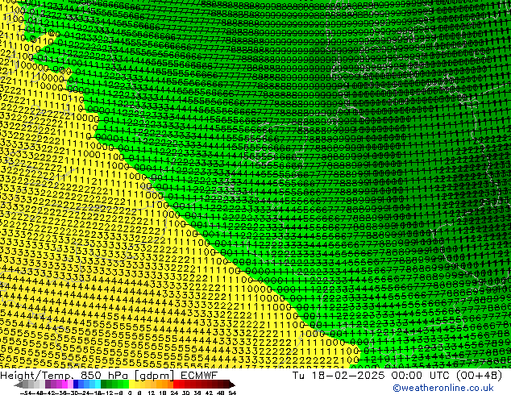511x395 pixels.
Task: Click the 'Tu 18-02-2025 00:00 UTC (00+48)' timestamp
Action: click(397, 376)
